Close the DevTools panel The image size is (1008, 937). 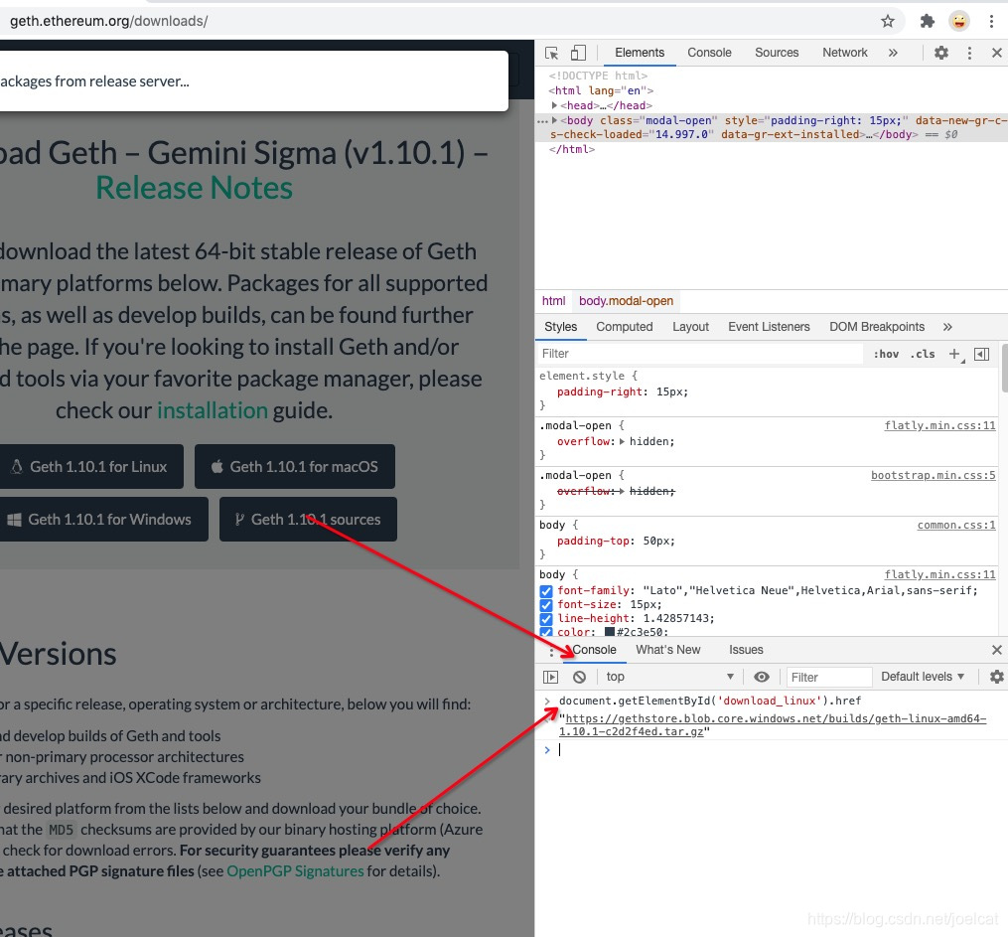[996, 53]
